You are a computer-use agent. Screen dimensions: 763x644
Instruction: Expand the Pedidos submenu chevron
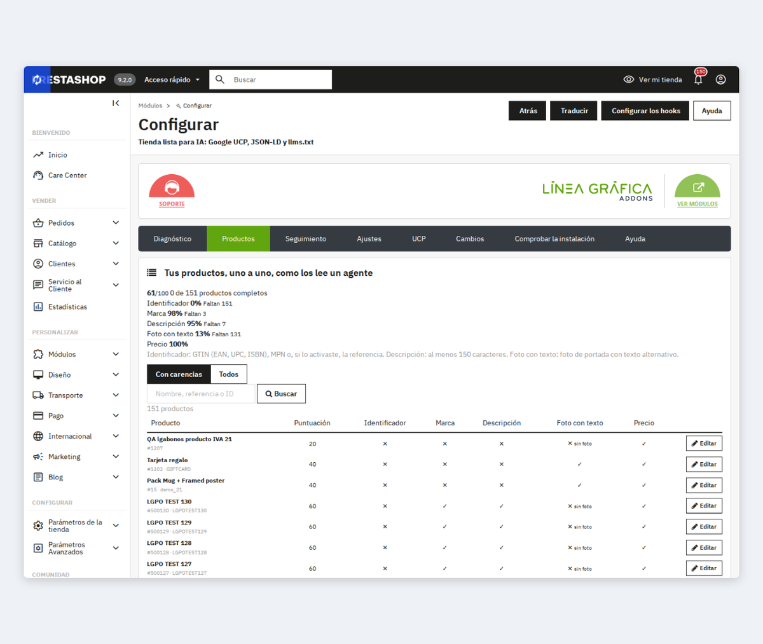pos(116,223)
